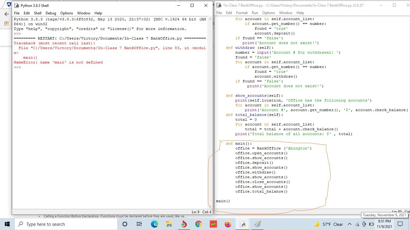This screenshot has width=410, height=230.
Task: Click the NameError message in Shell
Action: point(58,62)
